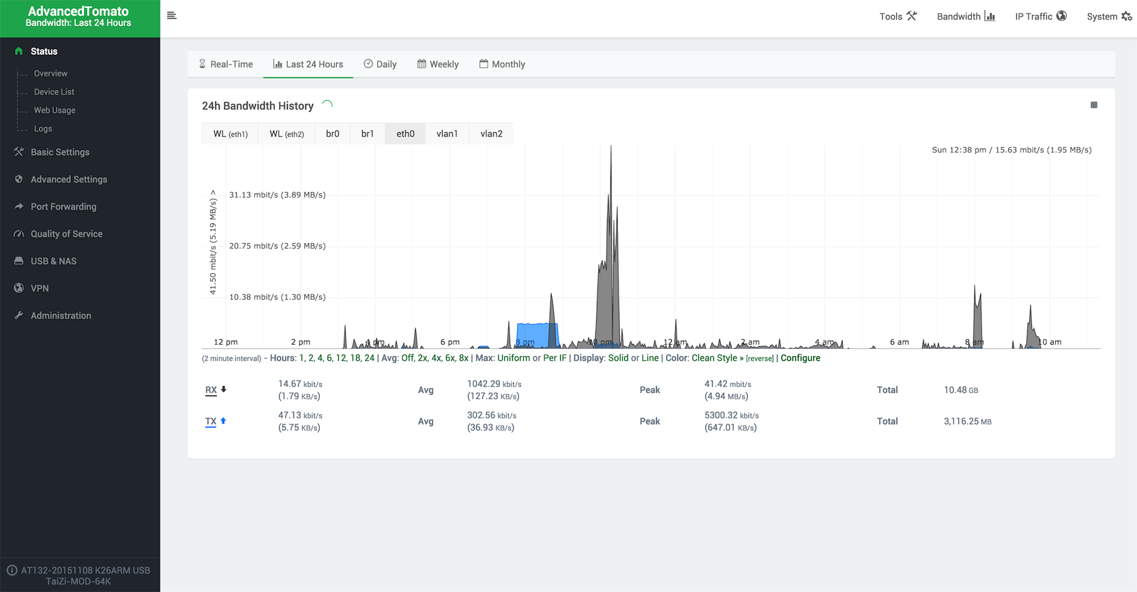The width and height of the screenshot is (1137, 592).
Task: Set Display mode to Solid
Action: pos(619,358)
